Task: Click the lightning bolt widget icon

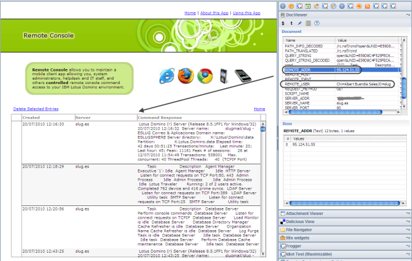Action: pos(333,6)
